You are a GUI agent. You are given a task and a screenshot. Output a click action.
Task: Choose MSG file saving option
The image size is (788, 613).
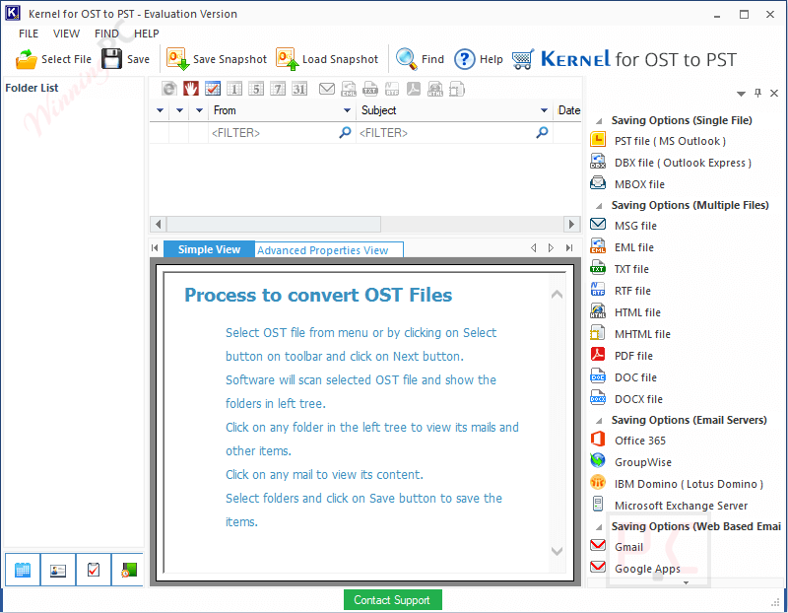click(624, 226)
